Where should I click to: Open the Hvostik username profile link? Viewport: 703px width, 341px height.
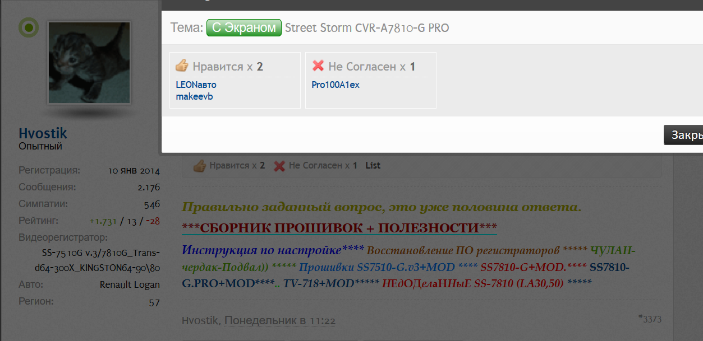coord(43,133)
